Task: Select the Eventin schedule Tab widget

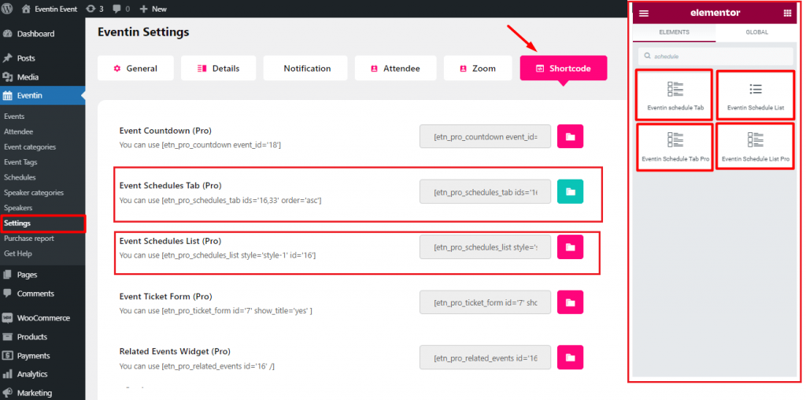Action: pyautogui.click(x=675, y=94)
